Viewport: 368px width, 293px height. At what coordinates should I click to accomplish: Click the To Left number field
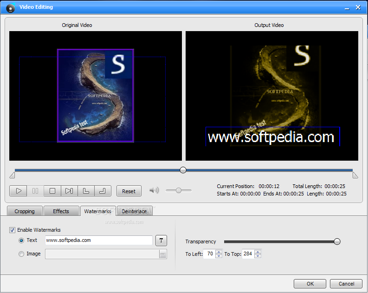pyautogui.click(x=210, y=254)
